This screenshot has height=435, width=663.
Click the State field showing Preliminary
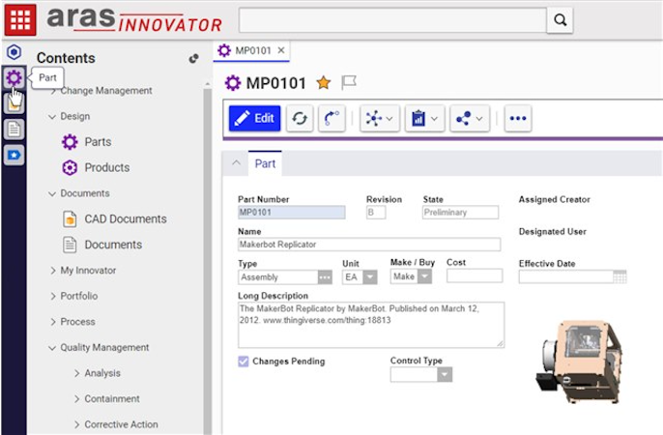(460, 213)
